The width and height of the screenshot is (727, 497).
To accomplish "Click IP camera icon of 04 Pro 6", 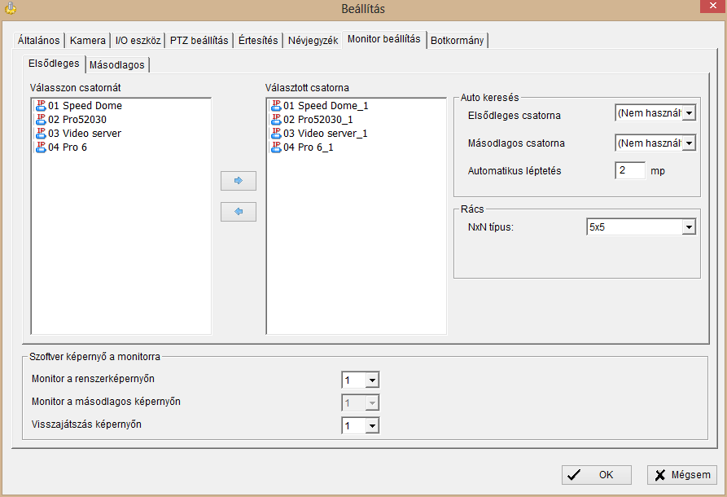I will [41, 147].
